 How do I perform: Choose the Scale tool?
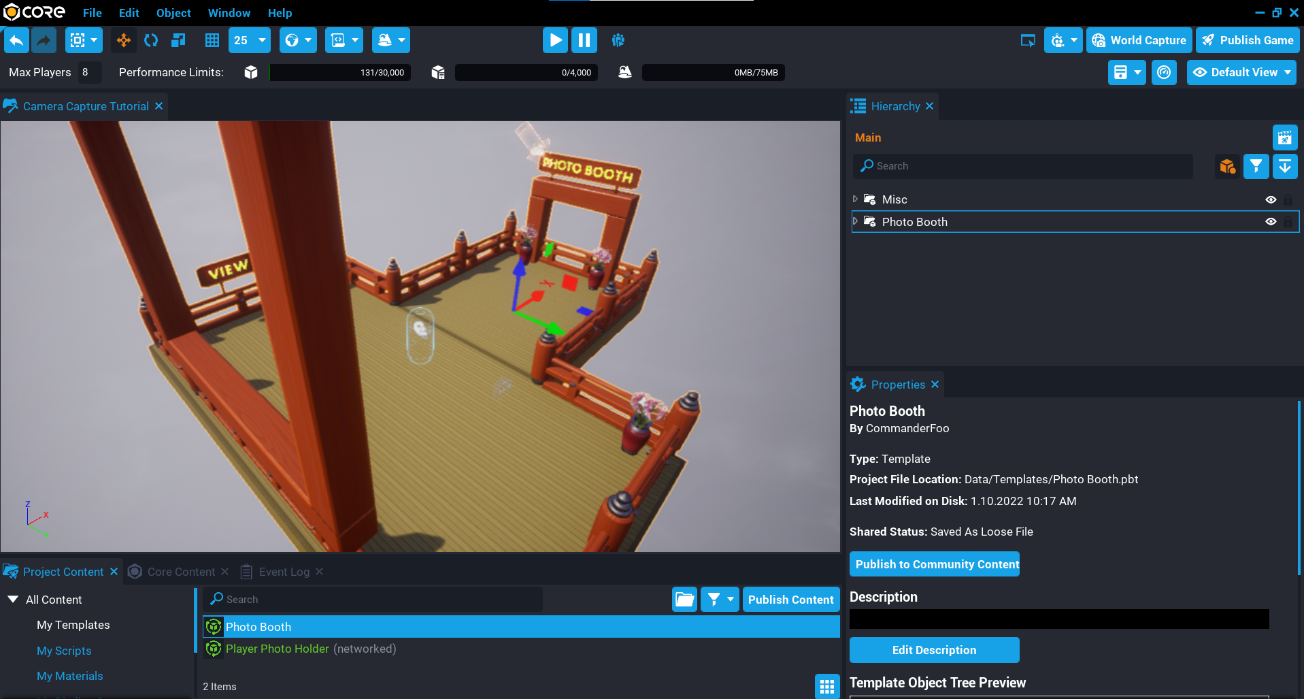(x=178, y=40)
